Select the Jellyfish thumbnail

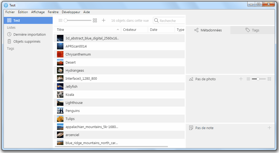pyautogui.click(x=60, y=86)
